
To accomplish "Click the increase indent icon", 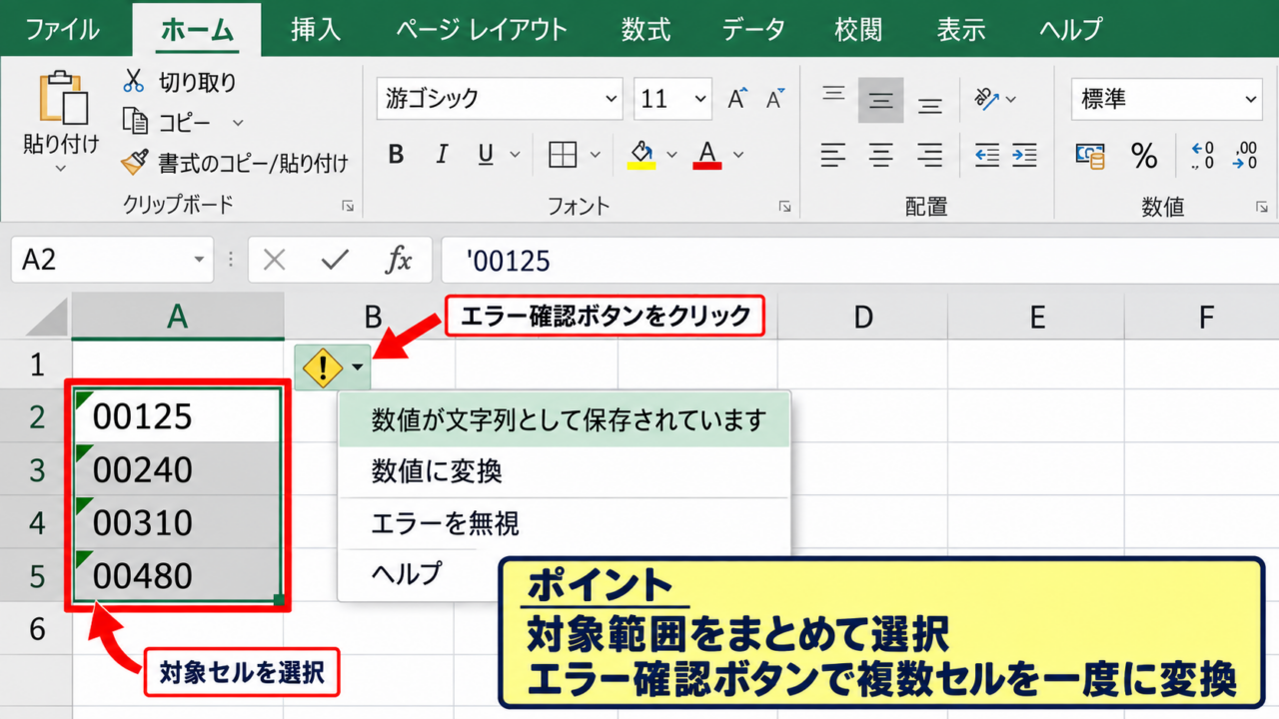I will click(1024, 155).
